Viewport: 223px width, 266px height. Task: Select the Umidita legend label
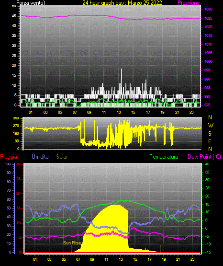point(40,157)
